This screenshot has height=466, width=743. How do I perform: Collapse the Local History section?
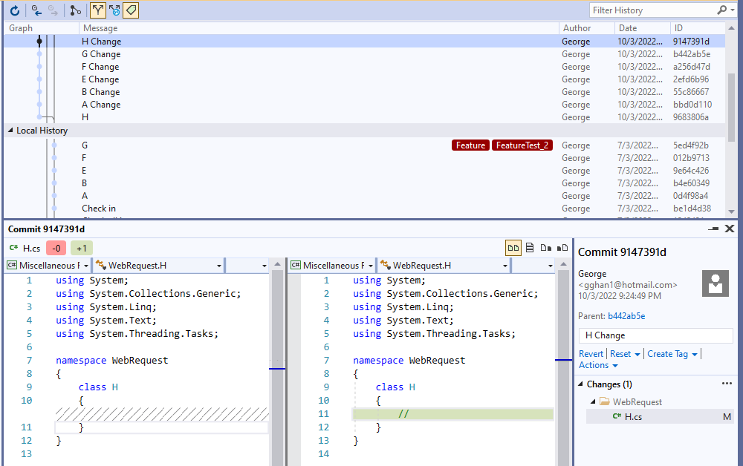(x=10, y=131)
